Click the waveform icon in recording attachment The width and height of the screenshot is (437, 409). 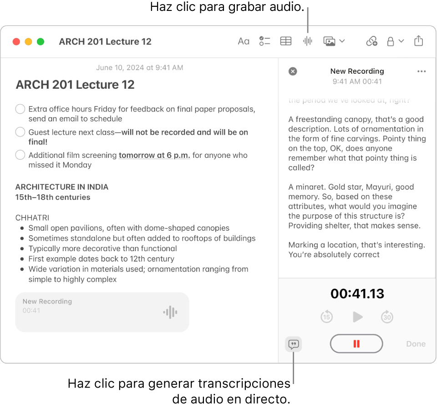click(x=170, y=312)
